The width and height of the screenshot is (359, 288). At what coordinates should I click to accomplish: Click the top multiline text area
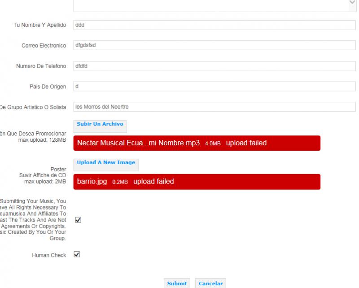tap(215, 5)
